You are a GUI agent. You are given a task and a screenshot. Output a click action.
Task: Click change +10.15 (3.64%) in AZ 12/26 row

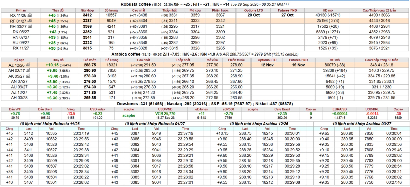(58, 65)
